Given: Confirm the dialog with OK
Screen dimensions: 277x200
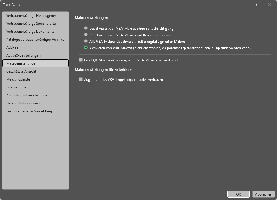Looking at the screenshot, I should [x=239, y=194].
